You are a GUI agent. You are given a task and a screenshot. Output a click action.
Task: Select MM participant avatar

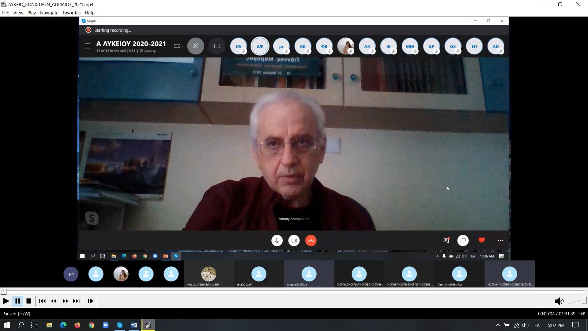pos(410,46)
